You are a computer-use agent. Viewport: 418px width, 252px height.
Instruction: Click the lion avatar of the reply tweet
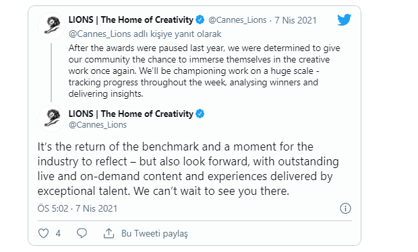tap(52, 26)
